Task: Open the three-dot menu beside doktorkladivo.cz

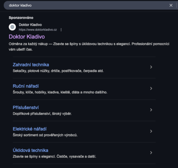Action: click(x=61, y=30)
